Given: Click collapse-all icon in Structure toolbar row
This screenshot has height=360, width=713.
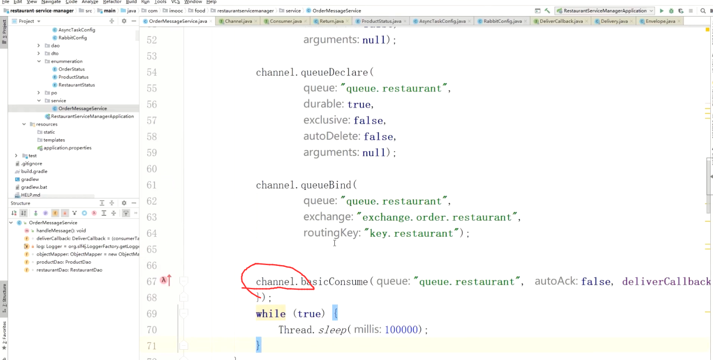Looking at the screenshot, I should (x=114, y=213).
